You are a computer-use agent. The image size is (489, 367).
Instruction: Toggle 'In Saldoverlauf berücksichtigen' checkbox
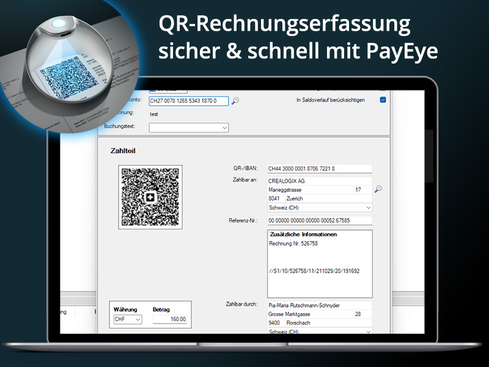pos(383,100)
